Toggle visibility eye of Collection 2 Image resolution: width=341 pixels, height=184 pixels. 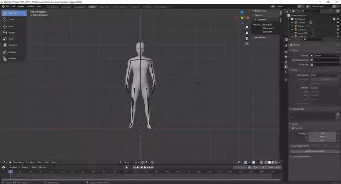(x=338, y=19)
